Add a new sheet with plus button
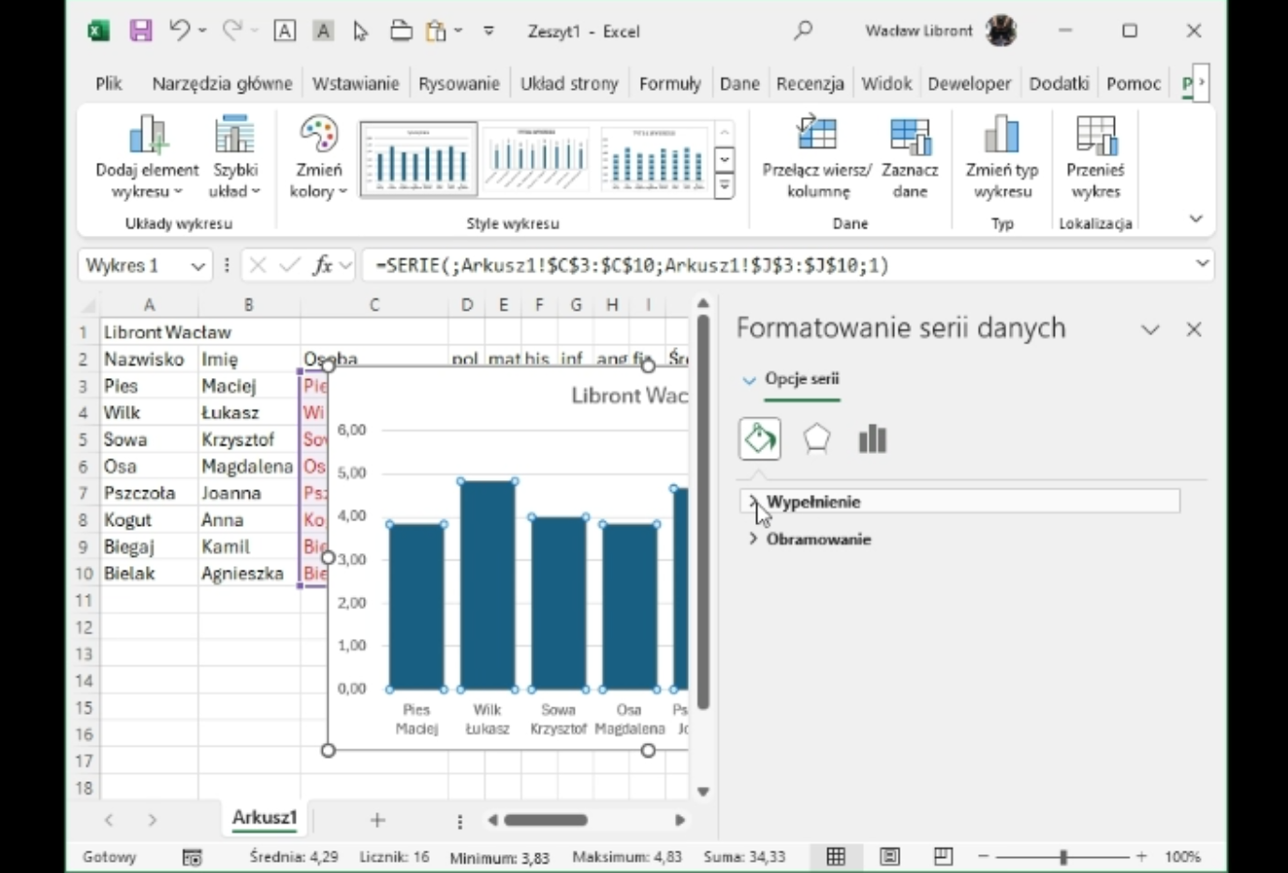 click(x=377, y=821)
